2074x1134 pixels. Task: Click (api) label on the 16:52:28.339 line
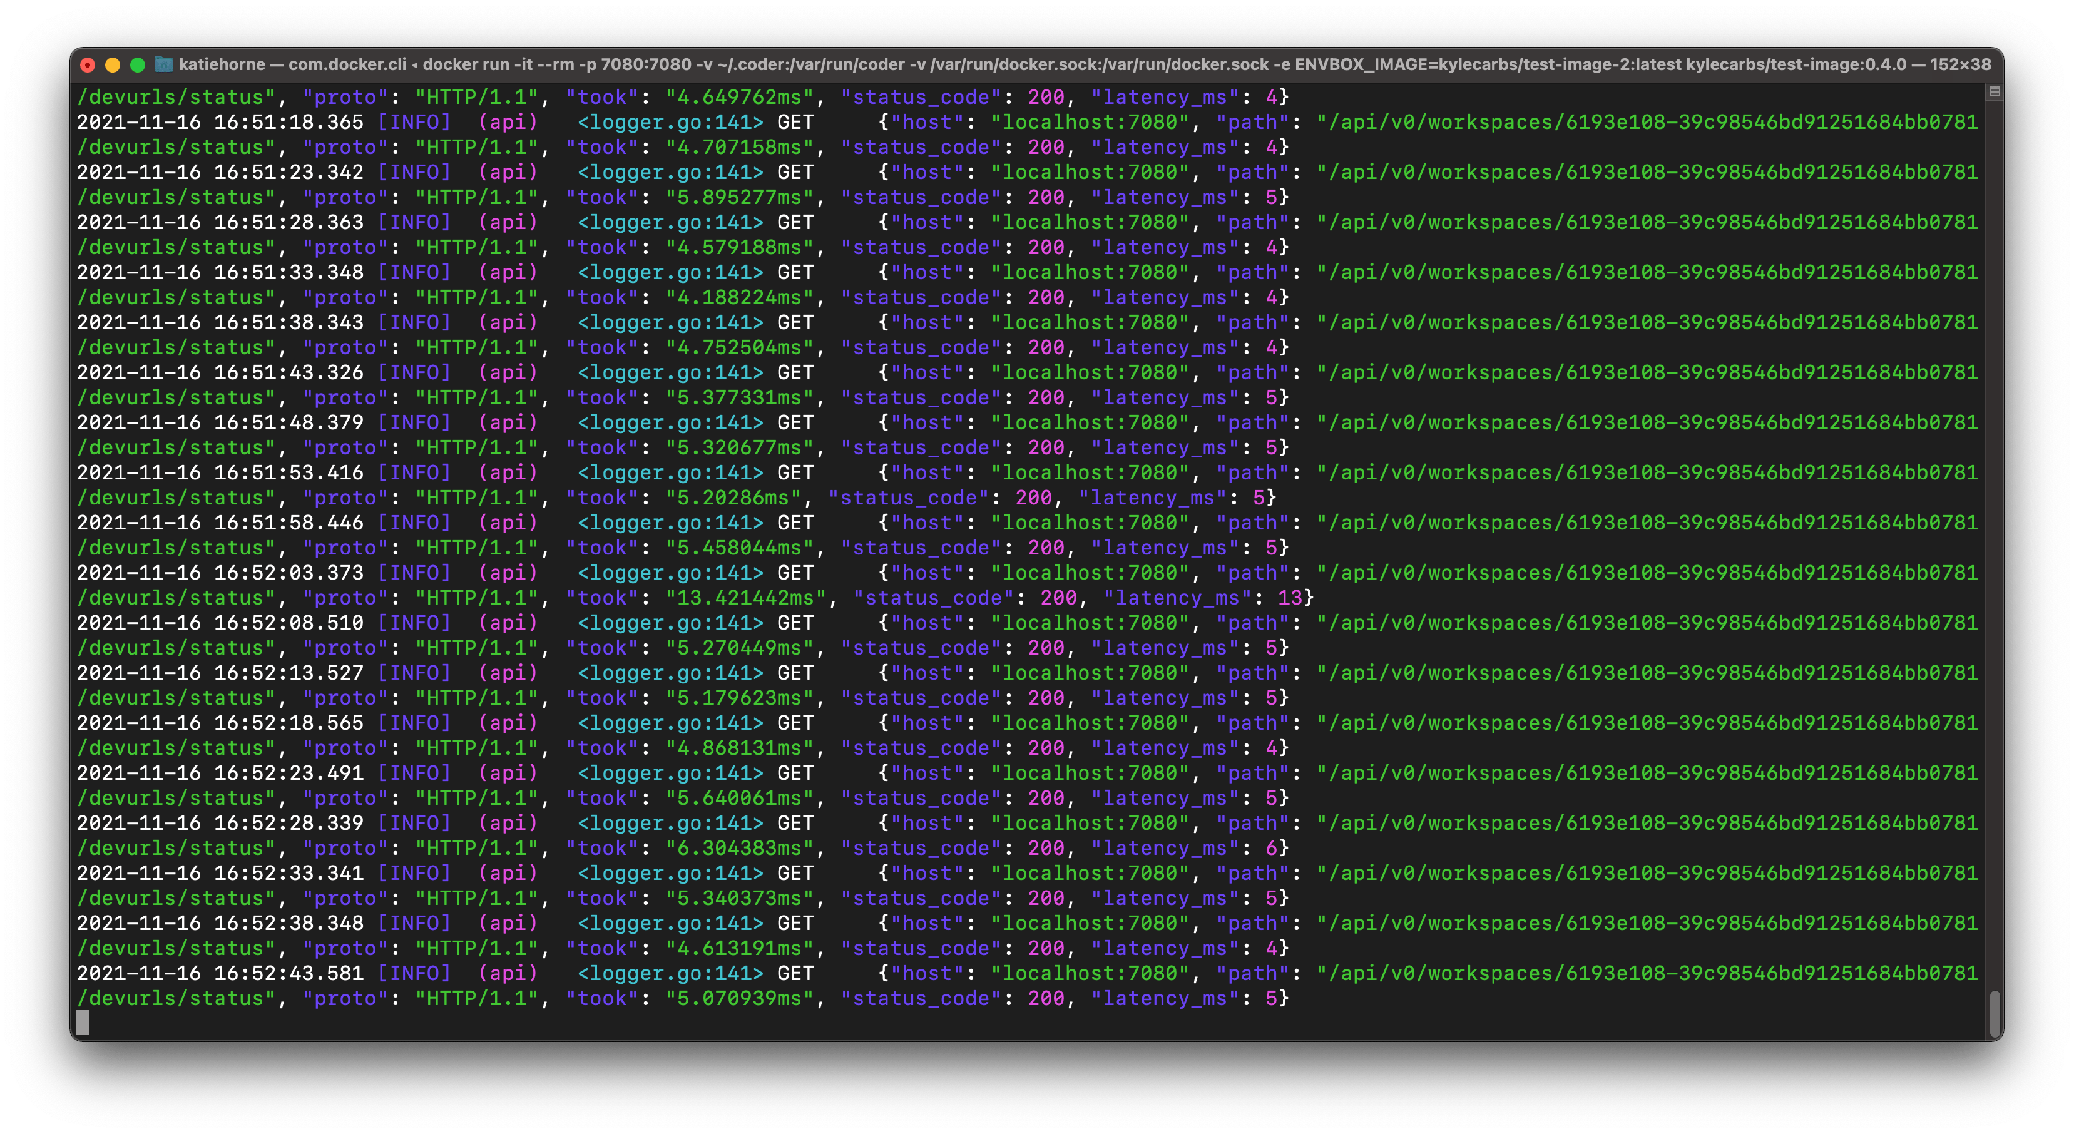pyautogui.click(x=507, y=823)
